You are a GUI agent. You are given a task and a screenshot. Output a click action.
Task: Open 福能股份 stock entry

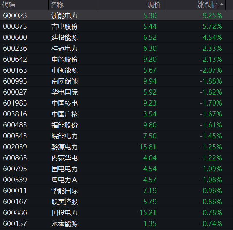(65, 125)
